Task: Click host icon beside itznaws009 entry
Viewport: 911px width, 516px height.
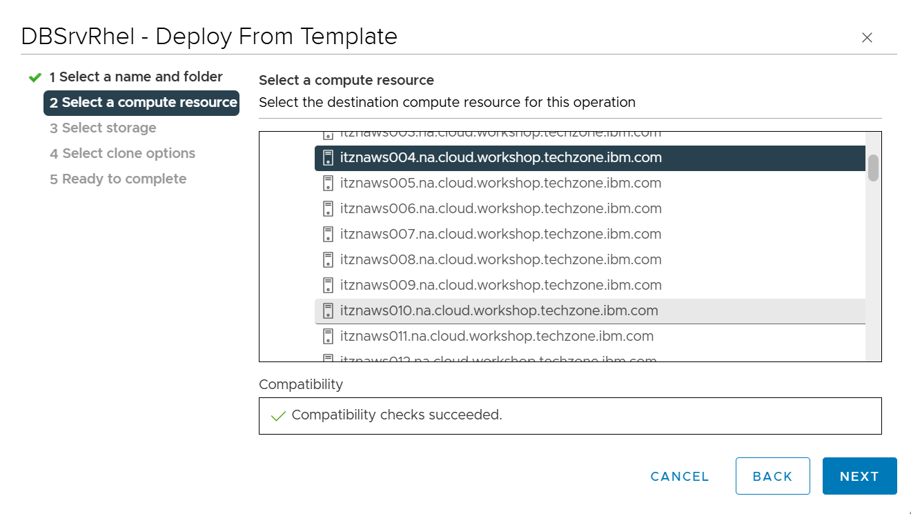Action: coord(328,286)
